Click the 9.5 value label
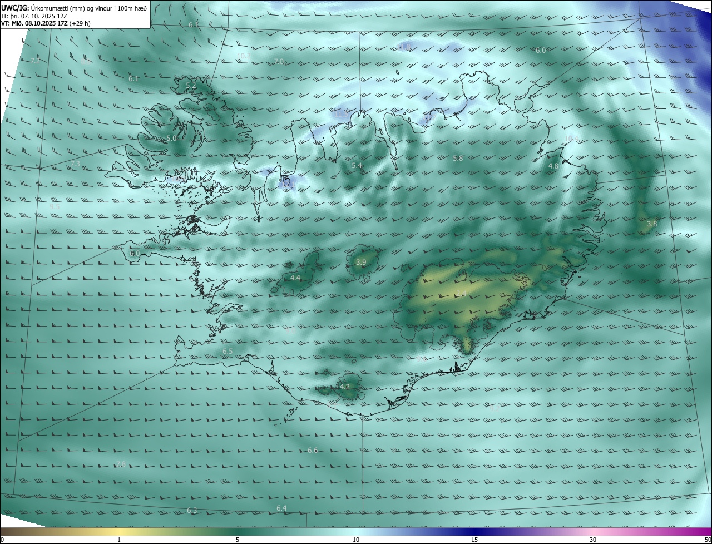Viewport: 712px width, 544px height. (x=55, y=206)
